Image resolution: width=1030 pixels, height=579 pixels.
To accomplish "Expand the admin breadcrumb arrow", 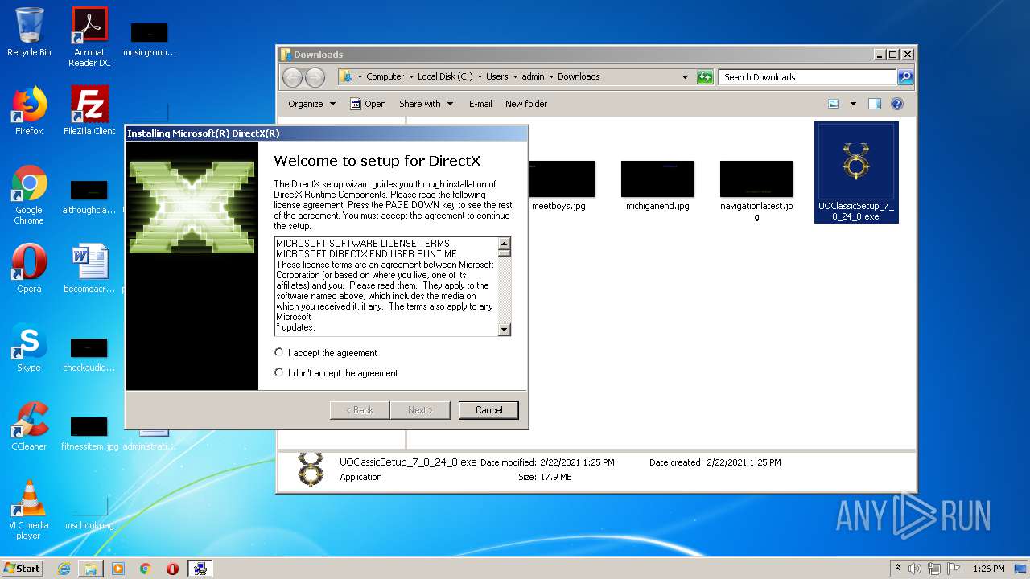I will (x=551, y=77).
